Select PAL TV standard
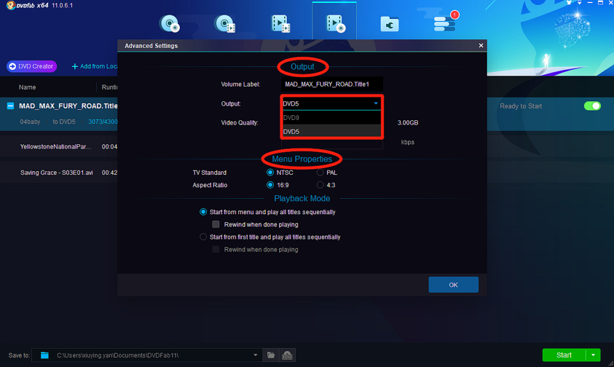Image resolution: width=614 pixels, height=367 pixels. pos(321,172)
